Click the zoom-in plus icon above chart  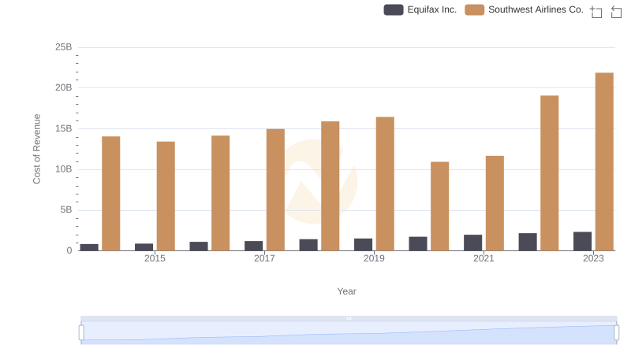tap(596, 12)
